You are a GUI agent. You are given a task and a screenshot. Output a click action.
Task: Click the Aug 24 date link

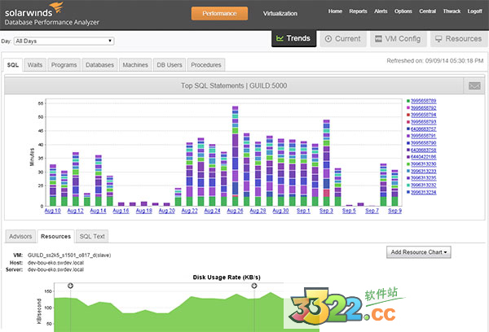click(213, 211)
